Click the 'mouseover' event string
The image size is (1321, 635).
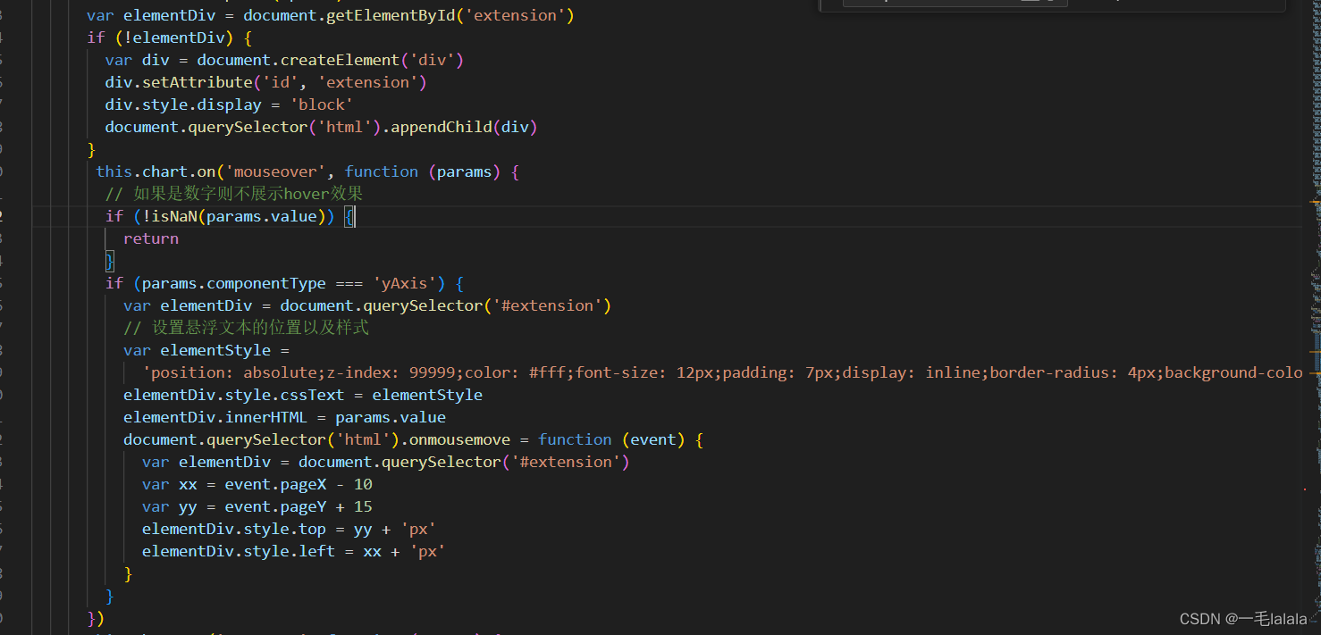(x=275, y=171)
